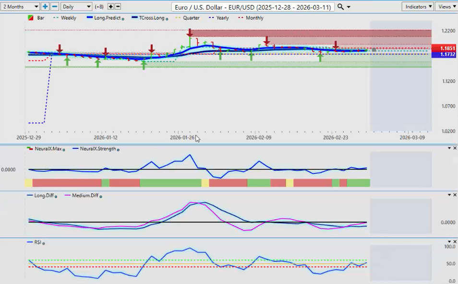Open the 2 Months range dropdown
The height and width of the screenshot is (284, 458).
[20, 7]
